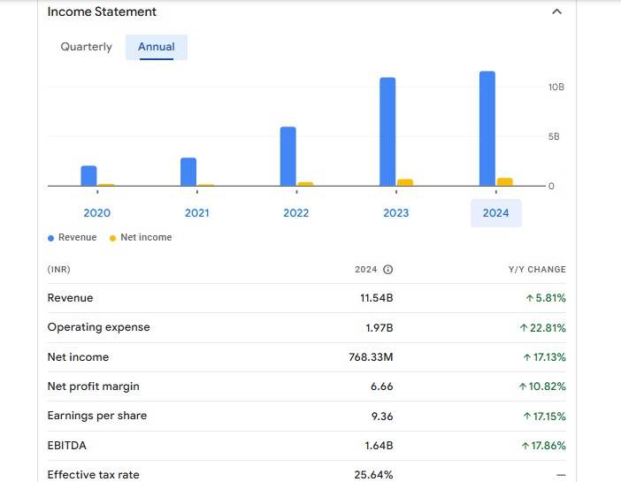Select year 2022 on chart axis
This screenshot has height=482, width=621.
coord(296,213)
